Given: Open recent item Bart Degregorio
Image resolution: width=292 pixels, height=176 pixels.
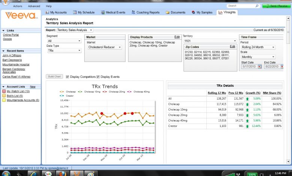Looking at the screenshot, I should (12, 60).
